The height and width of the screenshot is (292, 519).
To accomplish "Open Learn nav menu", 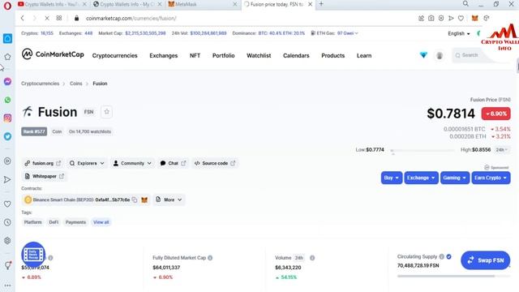I will coord(364,56).
